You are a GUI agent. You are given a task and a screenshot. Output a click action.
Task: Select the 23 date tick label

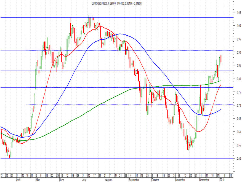pyautogui.click(x=169, y=176)
